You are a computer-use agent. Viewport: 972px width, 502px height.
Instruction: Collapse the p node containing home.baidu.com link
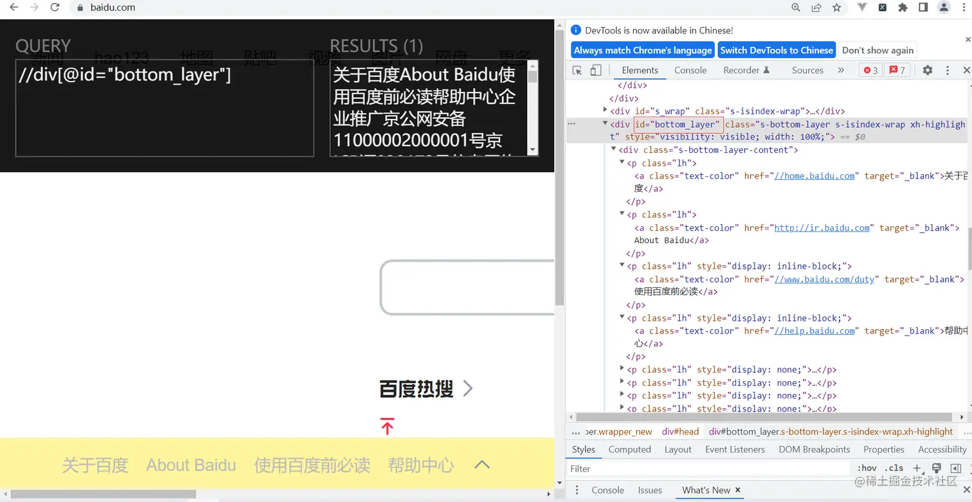(622, 162)
